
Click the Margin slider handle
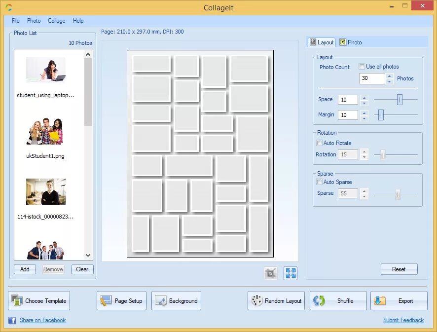pyautogui.click(x=381, y=115)
